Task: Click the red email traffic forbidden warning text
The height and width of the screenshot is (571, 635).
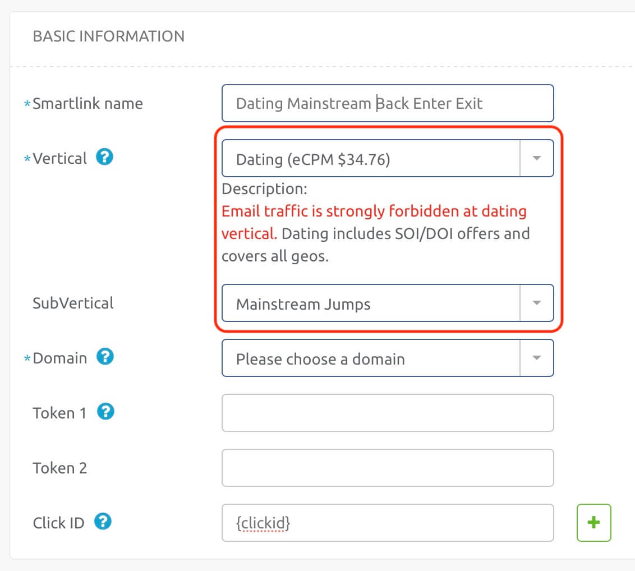Action: coord(374,222)
